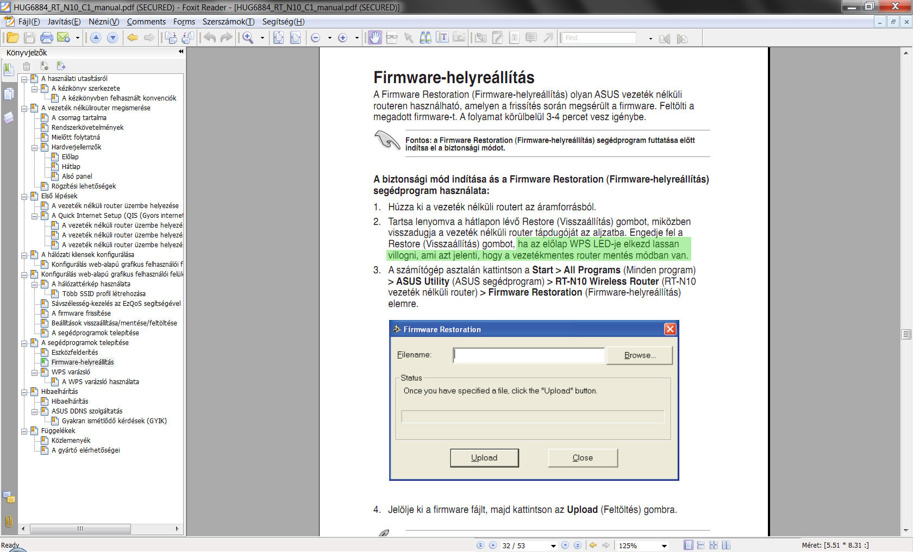Open the Forms menu
The image size is (913, 552).
tap(184, 22)
